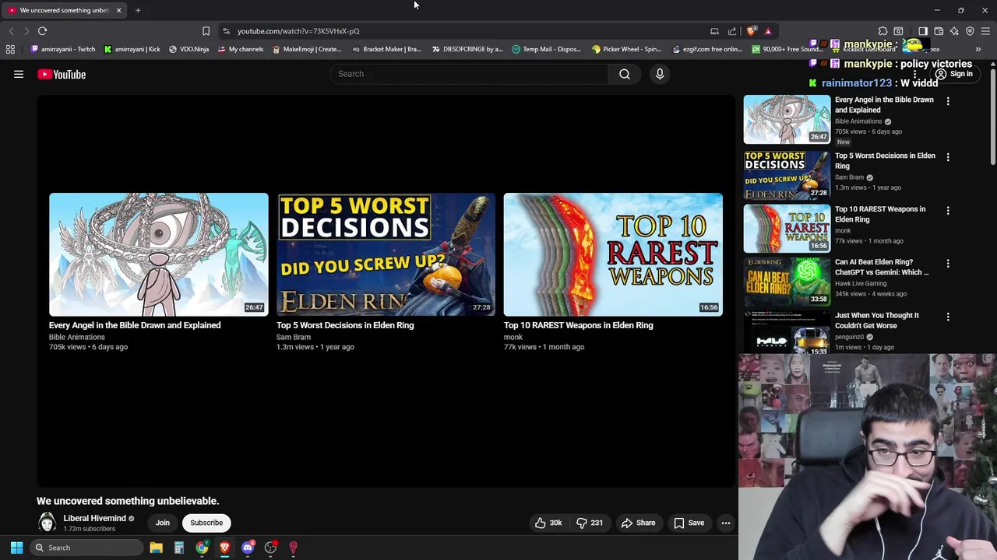Open Bible Animations channel under end-screen video
The image size is (997, 560).
[77, 337]
